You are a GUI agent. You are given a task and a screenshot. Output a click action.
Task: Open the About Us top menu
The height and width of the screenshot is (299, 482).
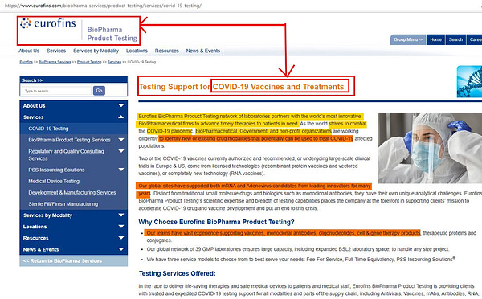click(29, 51)
